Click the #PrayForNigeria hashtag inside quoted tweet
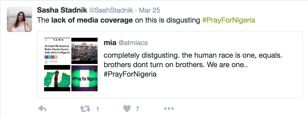308x118 pixels. coord(130,74)
